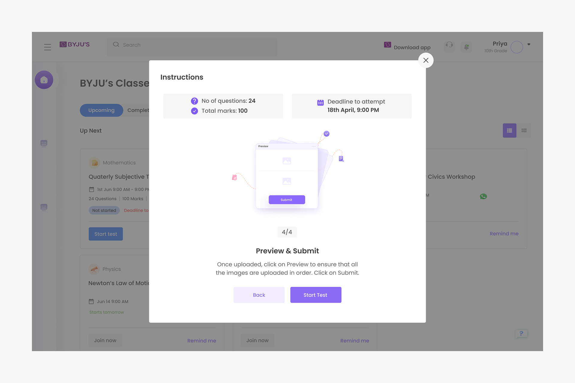Open the notifications bell
575x383 pixels.
pyautogui.click(x=466, y=47)
